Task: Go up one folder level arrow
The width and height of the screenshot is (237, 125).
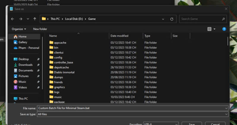Action: coord(35,19)
